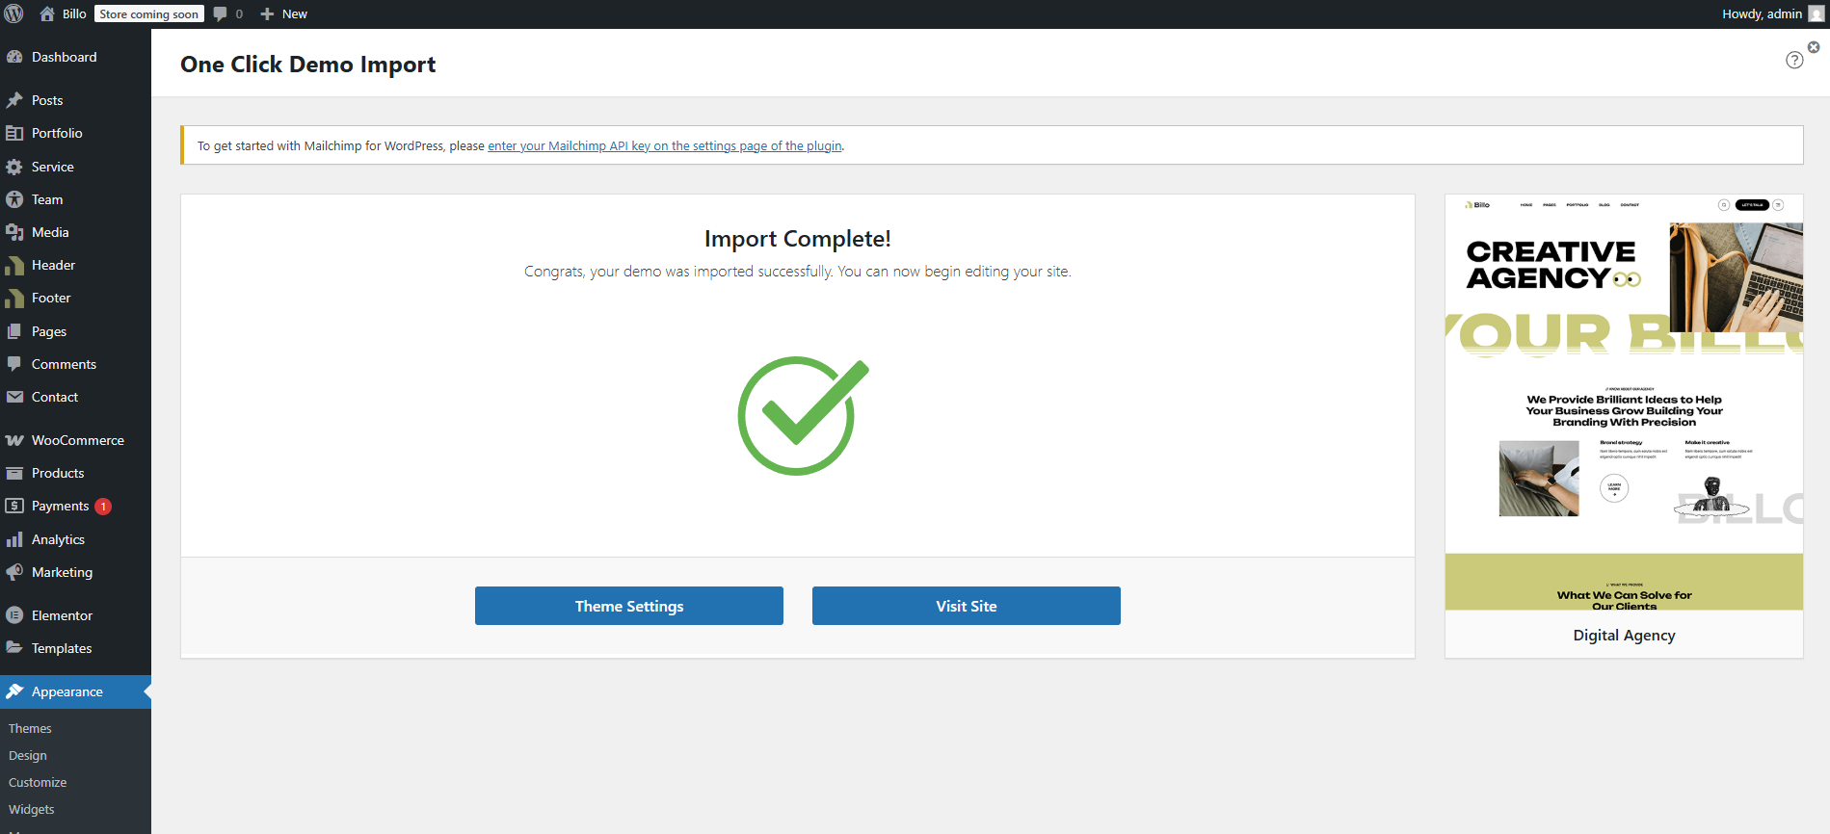Viewport: 1830px width, 834px height.
Task: Open the Payments menu item
Action: (60, 506)
